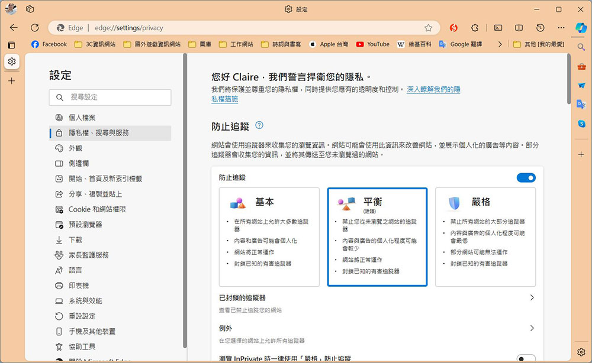Toggle vertical tabs pane icon
The height and width of the screenshot is (363, 592).
point(12,46)
